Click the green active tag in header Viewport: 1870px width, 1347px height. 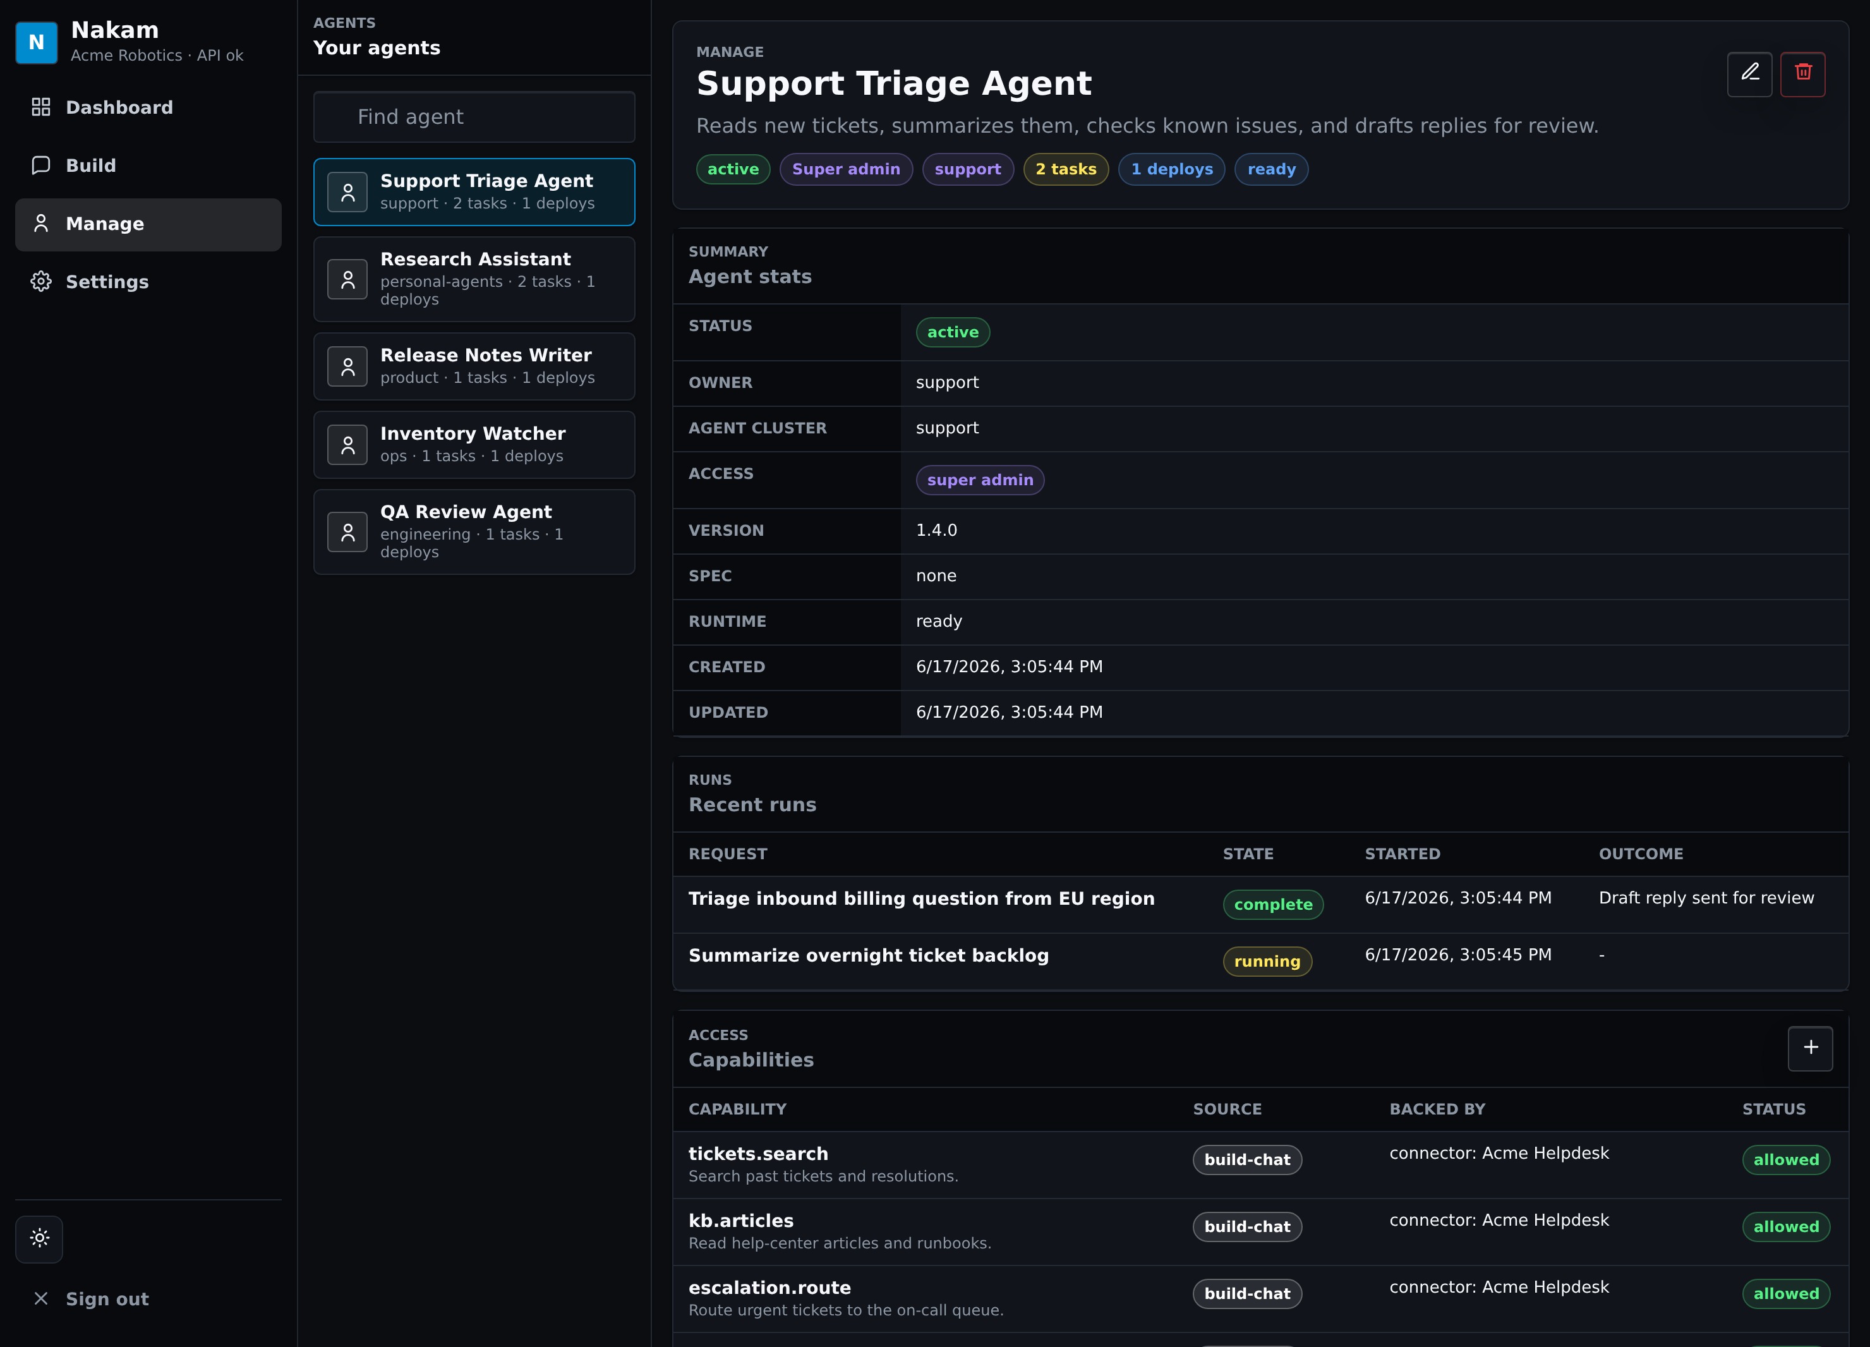tap(733, 169)
